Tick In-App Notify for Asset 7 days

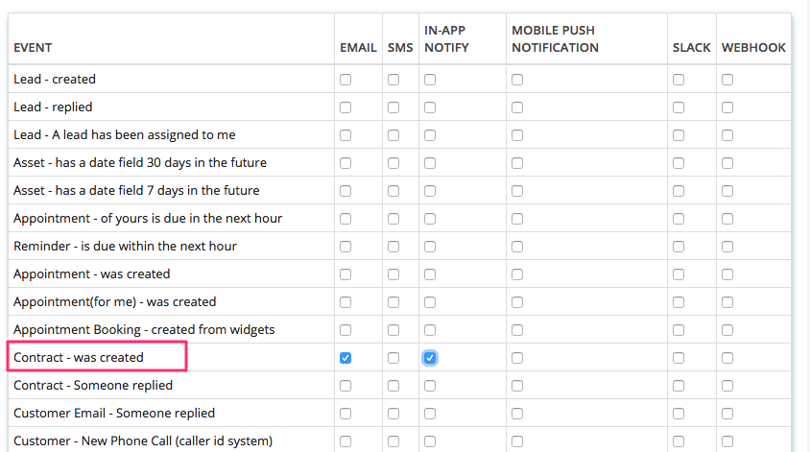point(430,191)
